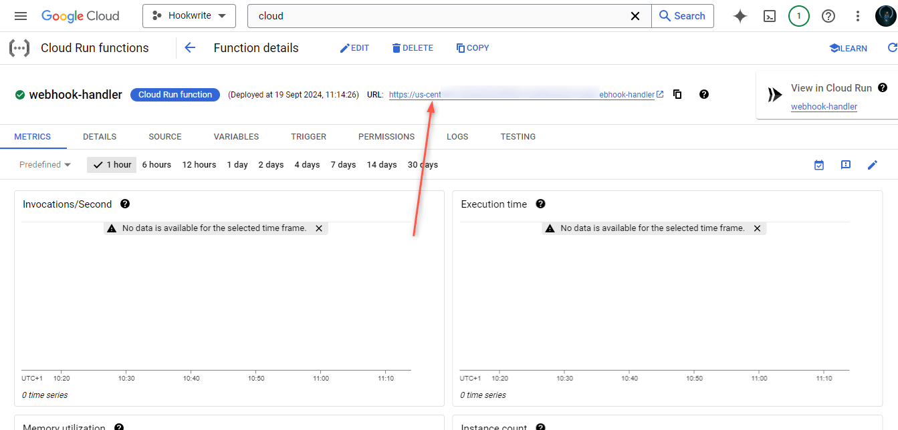Image resolution: width=898 pixels, height=430 pixels.
Task: Select the 1 day time range
Action: [237, 164]
